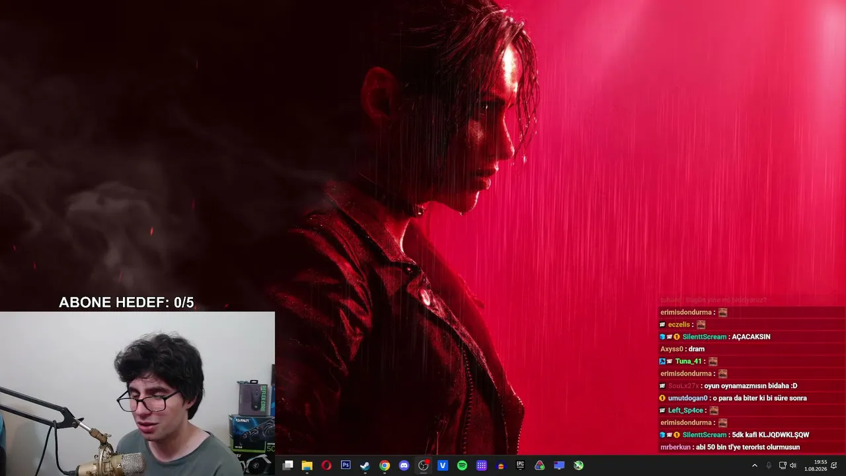Open the purple grid app in the taskbar
This screenshot has width=846, height=476.
pyautogui.click(x=482, y=465)
